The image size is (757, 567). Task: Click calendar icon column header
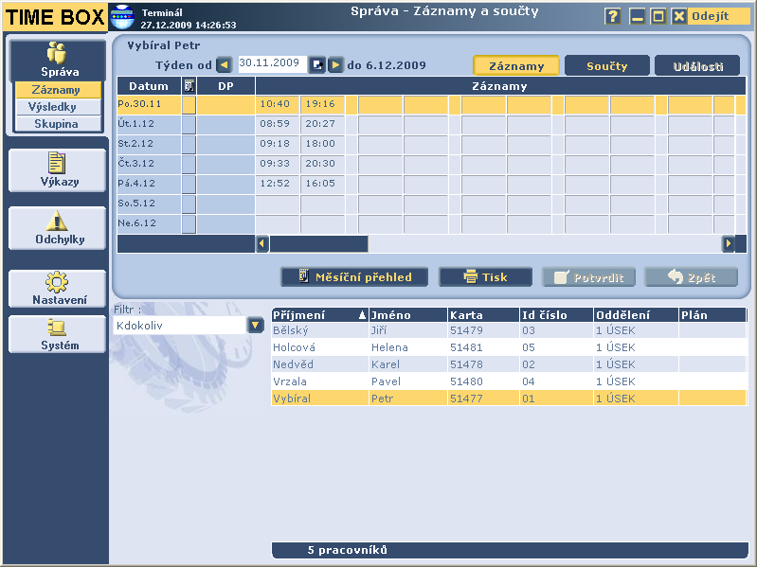coord(189,86)
